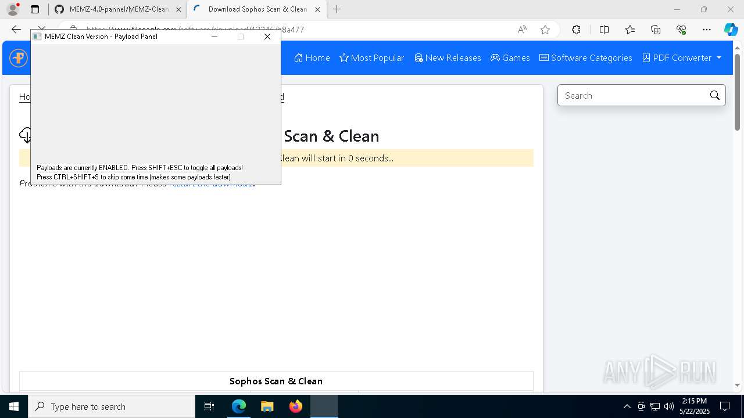Switch to Download Sophos Scan & Clean tab
The height and width of the screenshot is (418, 744).
click(257, 9)
